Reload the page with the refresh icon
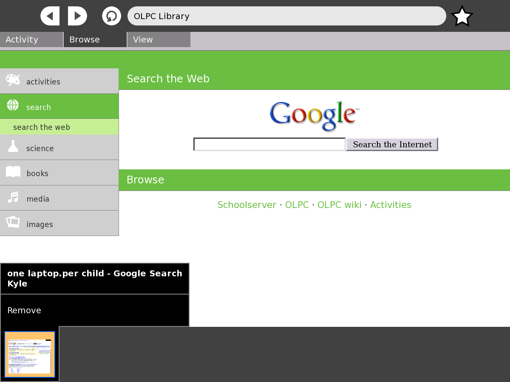This screenshot has height=382, width=510. [111, 16]
